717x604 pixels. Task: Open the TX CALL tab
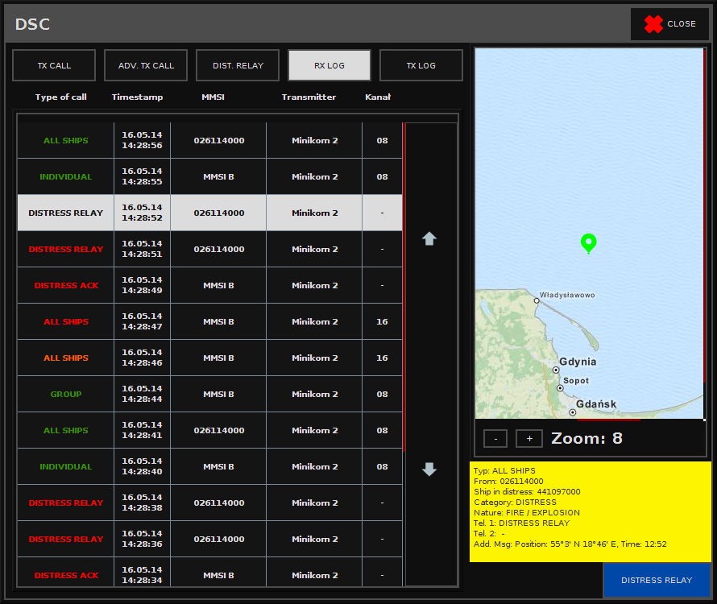point(54,65)
